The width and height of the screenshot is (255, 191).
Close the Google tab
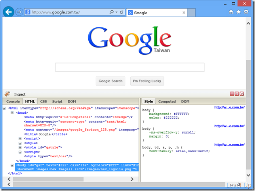point(184,13)
